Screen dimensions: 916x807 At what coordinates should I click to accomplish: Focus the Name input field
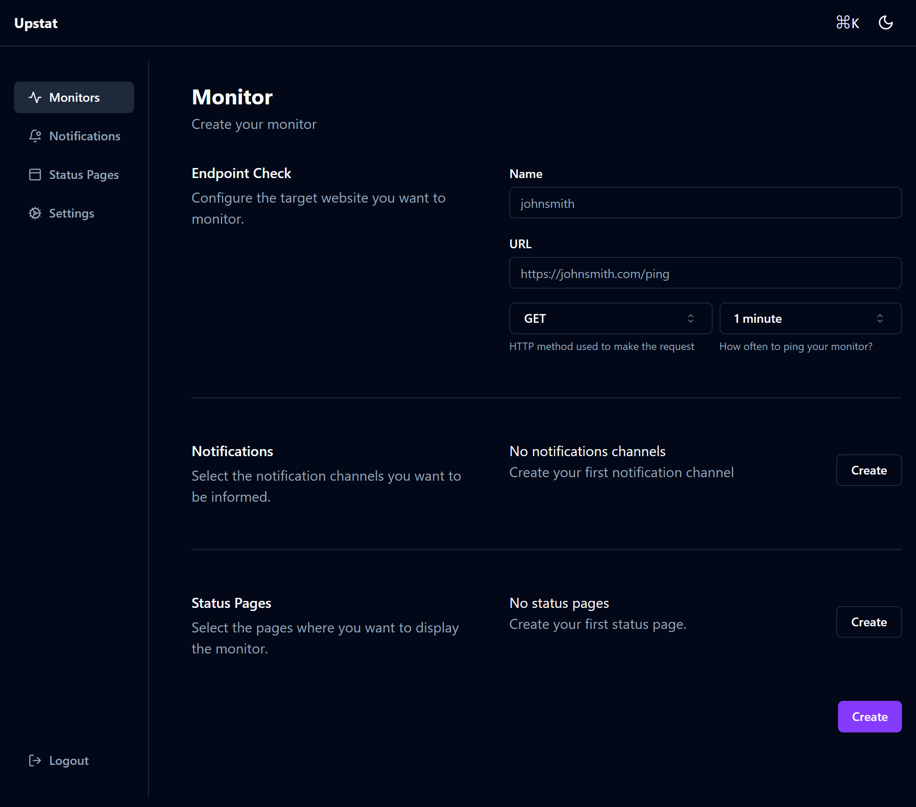coord(705,203)
